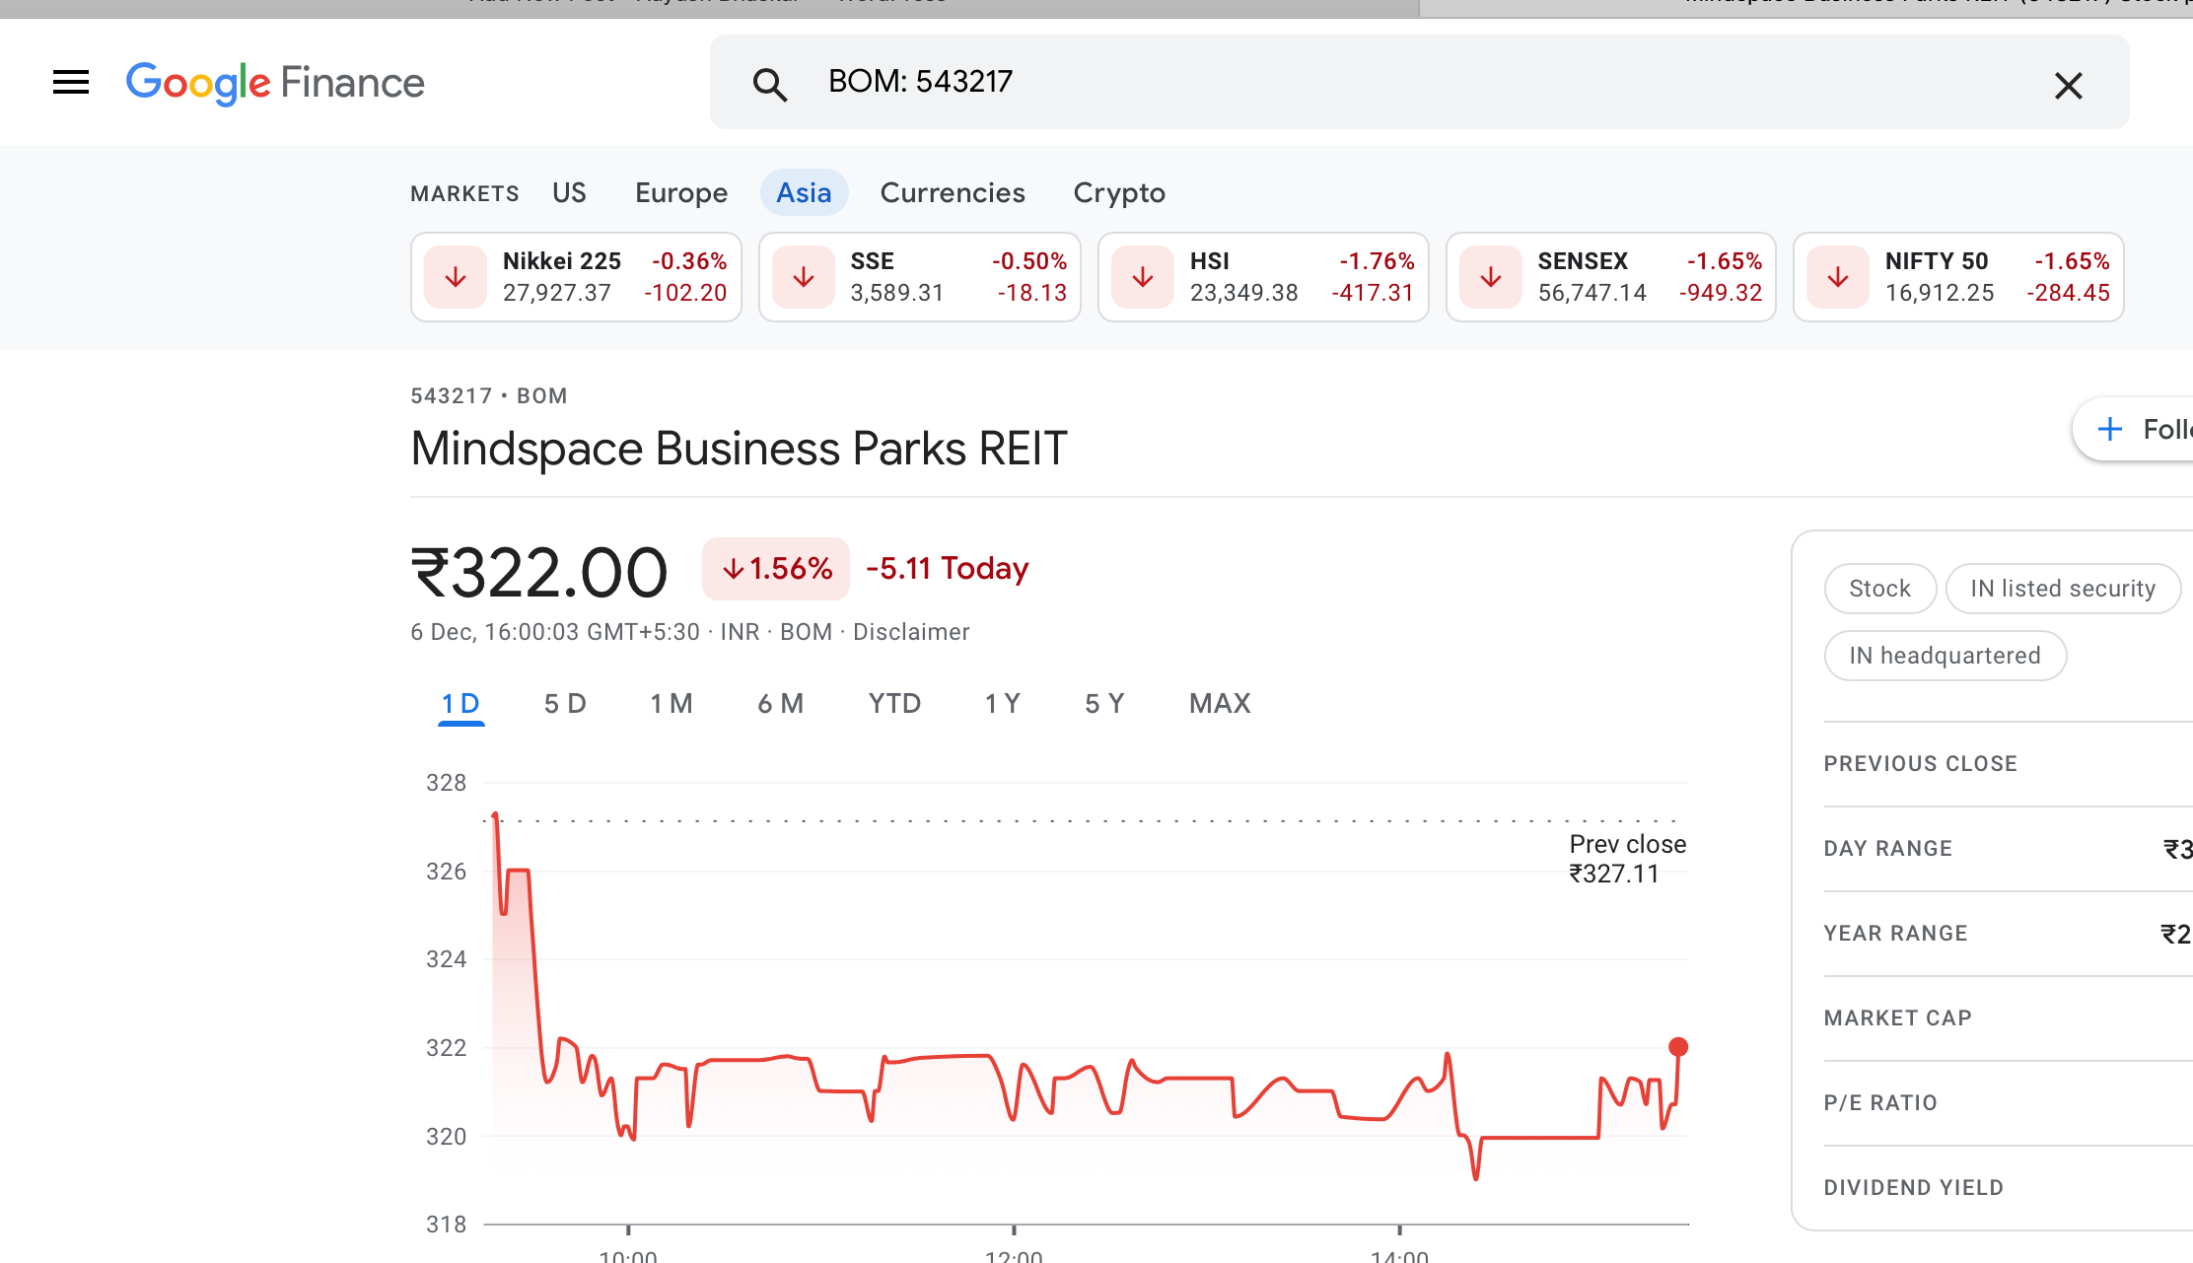The height and width of the screenshot is (1263, 2193).
Task: Click the IN headquartered chip
Action: [x=1945, y=656]
